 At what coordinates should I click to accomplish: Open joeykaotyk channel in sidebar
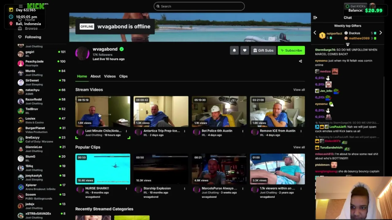(41, 177)
